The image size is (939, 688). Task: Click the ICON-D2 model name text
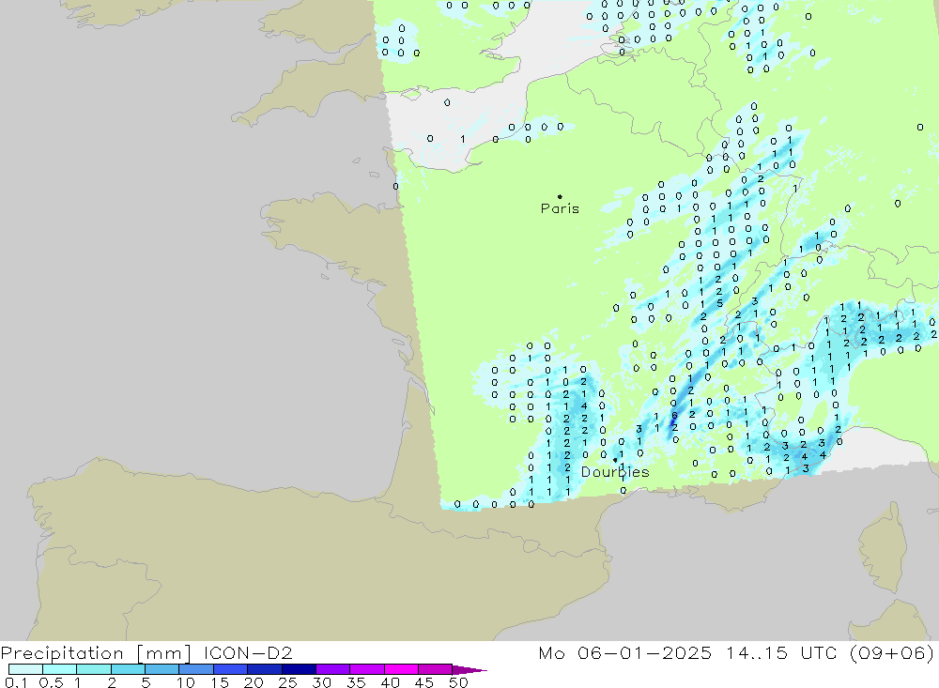pos(247,652)
